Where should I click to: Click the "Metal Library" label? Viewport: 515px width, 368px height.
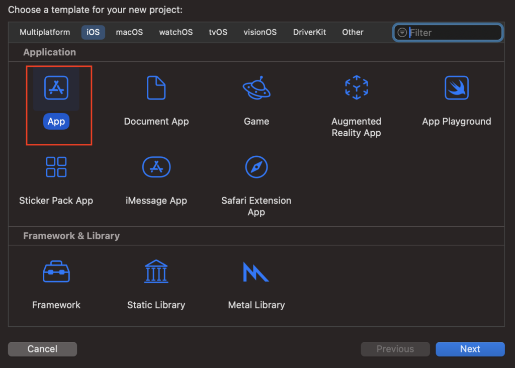tap(256, 305)
